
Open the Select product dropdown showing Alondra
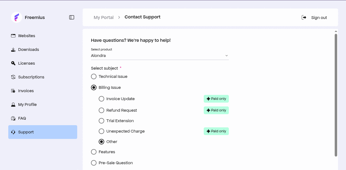click(160, 56)
